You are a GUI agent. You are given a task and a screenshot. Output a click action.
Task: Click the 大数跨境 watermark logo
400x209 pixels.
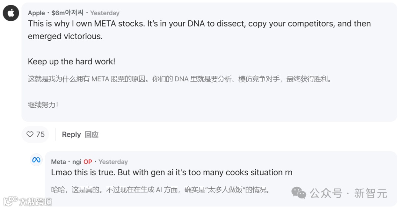pyautogui.click(x=28, y=201)
